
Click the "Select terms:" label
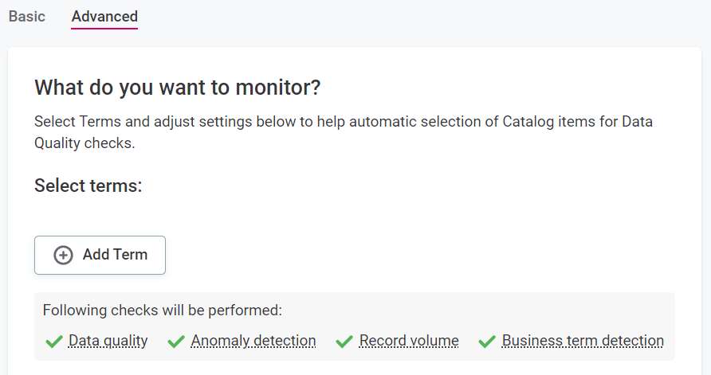point(88,186)
